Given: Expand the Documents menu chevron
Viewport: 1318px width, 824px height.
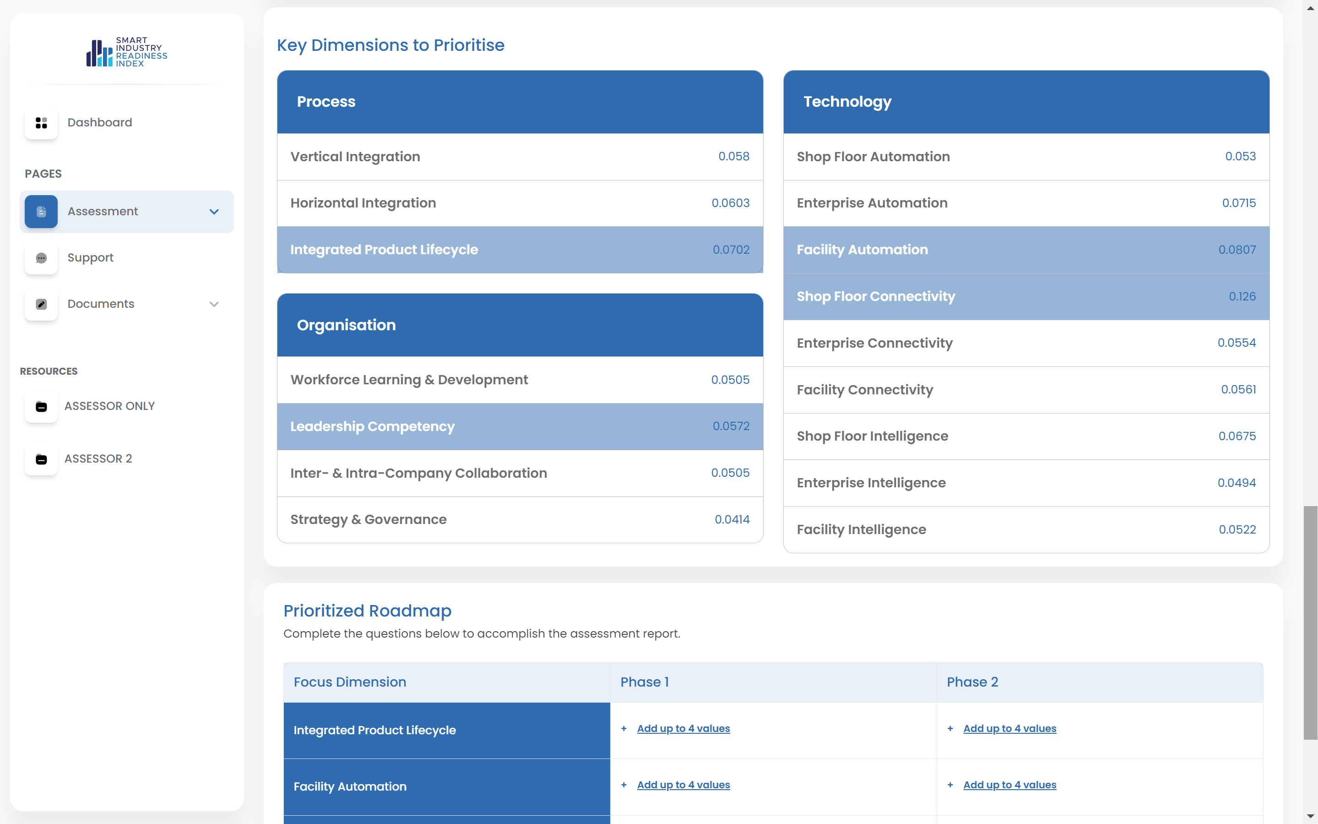Looking at the screenshot, I should click(214, 304).
